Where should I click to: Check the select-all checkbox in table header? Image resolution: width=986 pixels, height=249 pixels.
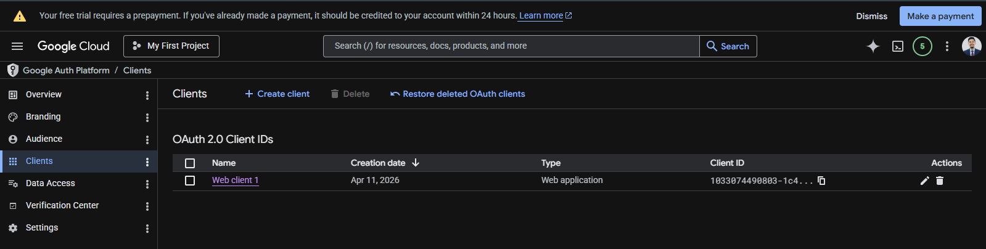coord(190,163)
